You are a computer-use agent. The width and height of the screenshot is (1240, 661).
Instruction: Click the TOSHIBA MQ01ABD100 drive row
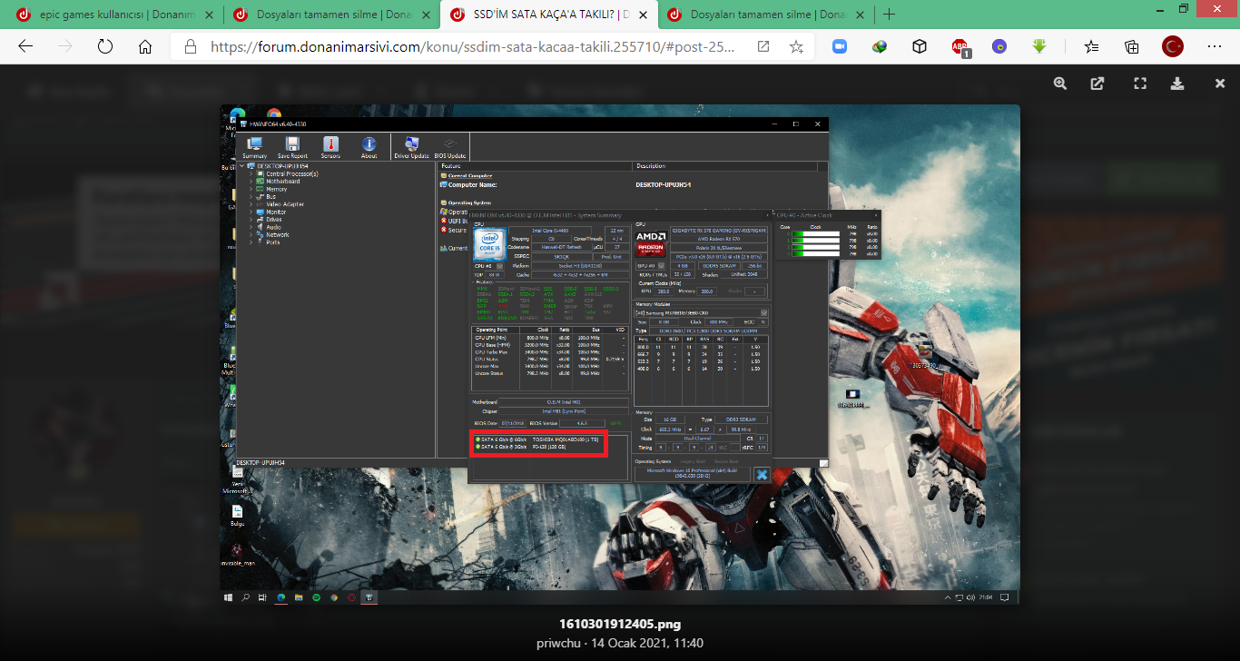pos(539,439)
